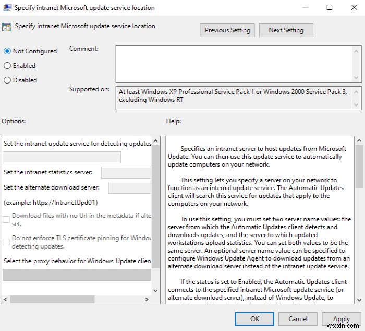The width and height of the screenshot is (365, 331).
Task: Click the 'Set the intranet statistics server:' label
Action: tap(48, 172)
